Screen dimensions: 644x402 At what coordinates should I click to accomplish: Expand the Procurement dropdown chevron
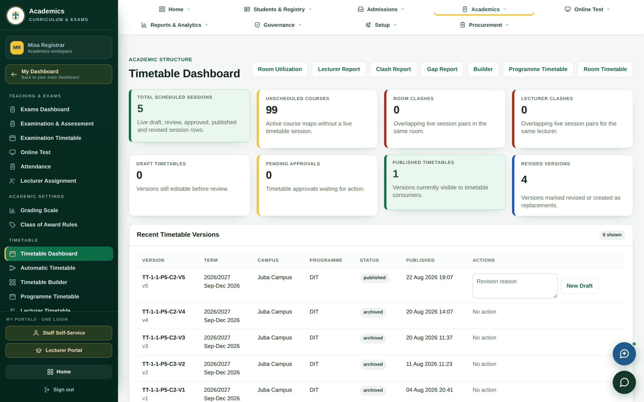click(x=507, y=25)
